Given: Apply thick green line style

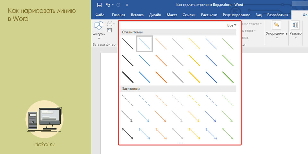Looking at the screenshot, I should [x=228, y=77].
